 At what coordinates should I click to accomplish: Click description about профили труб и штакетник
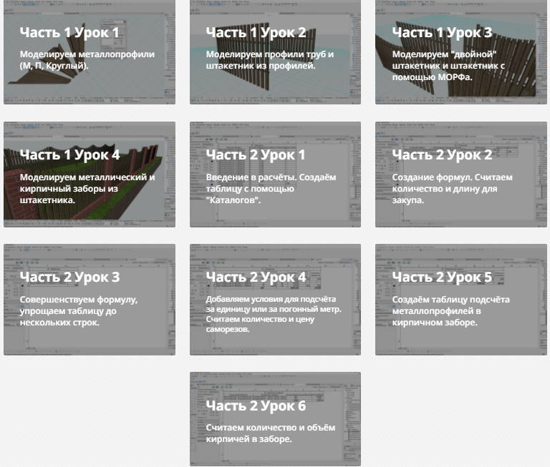[x=270, y=60]
